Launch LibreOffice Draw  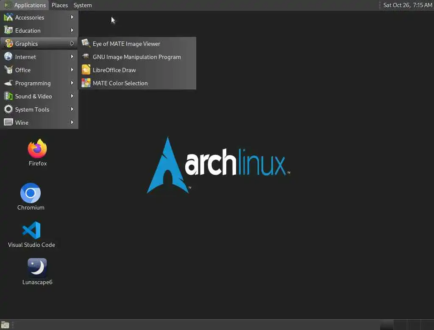(137, 70)
